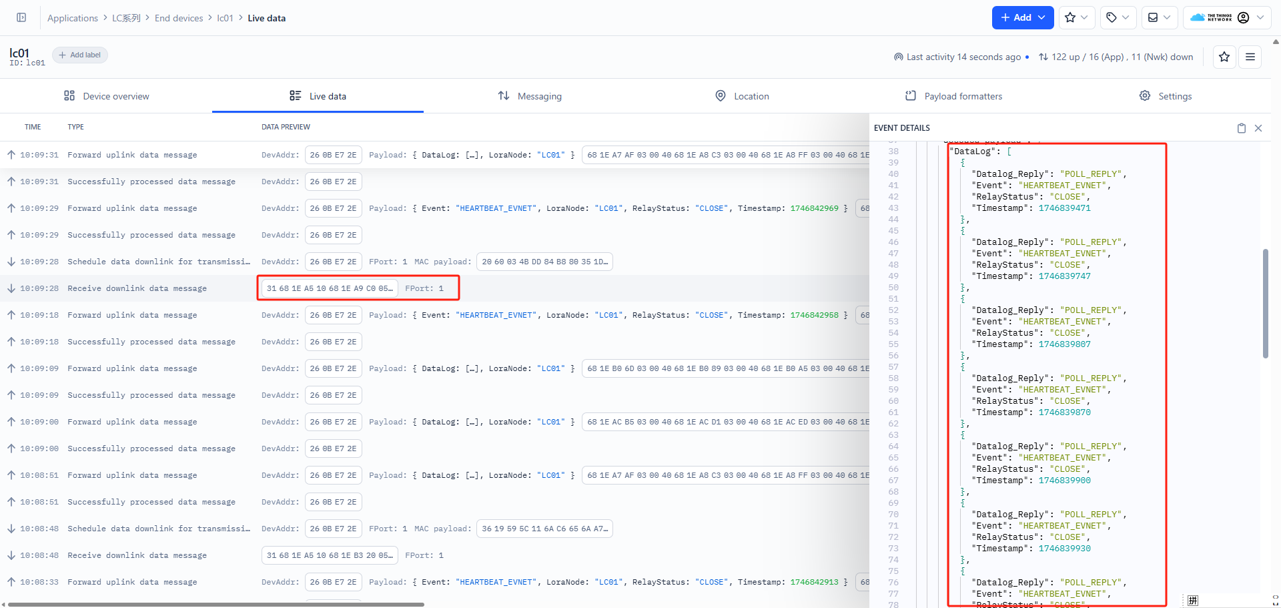Screen dimensions: 1281x608
Task: Select the 10:09:09 Forward uplink data message
Action: (434, 368)
